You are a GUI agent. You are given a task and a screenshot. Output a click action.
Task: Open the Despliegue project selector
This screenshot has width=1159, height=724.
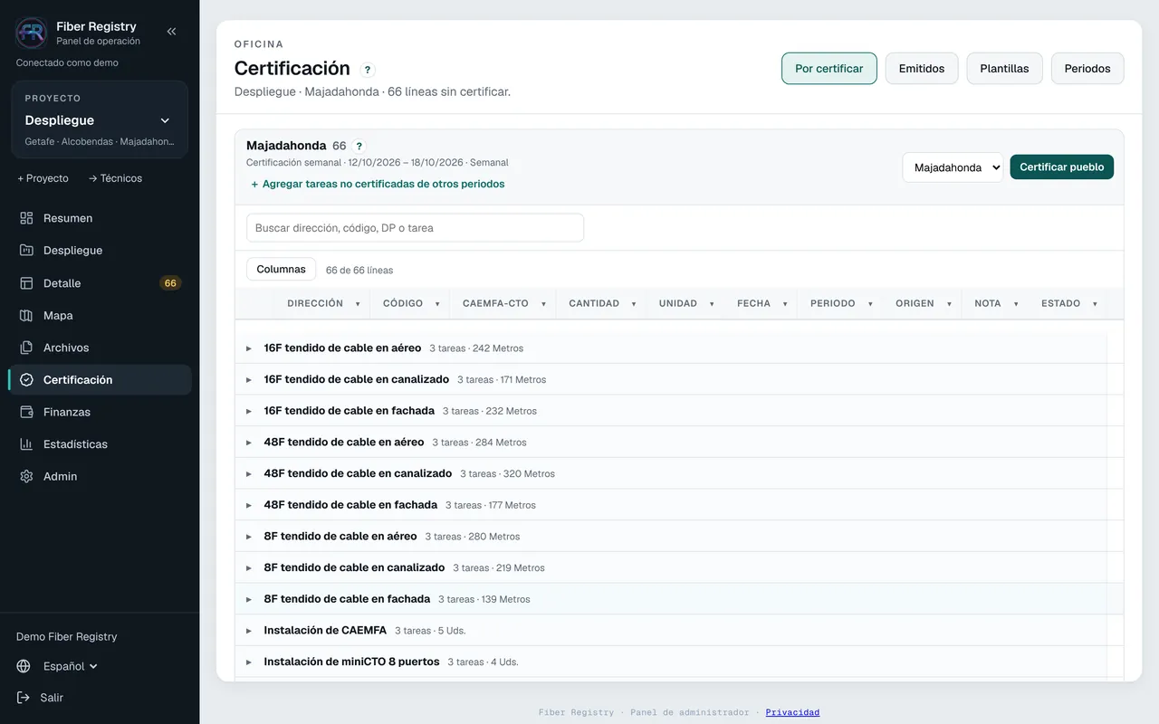click(x=99, y=120)
